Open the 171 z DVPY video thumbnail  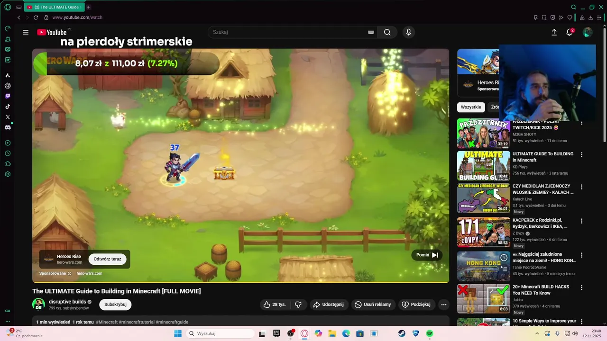click(x=483, y=232)
